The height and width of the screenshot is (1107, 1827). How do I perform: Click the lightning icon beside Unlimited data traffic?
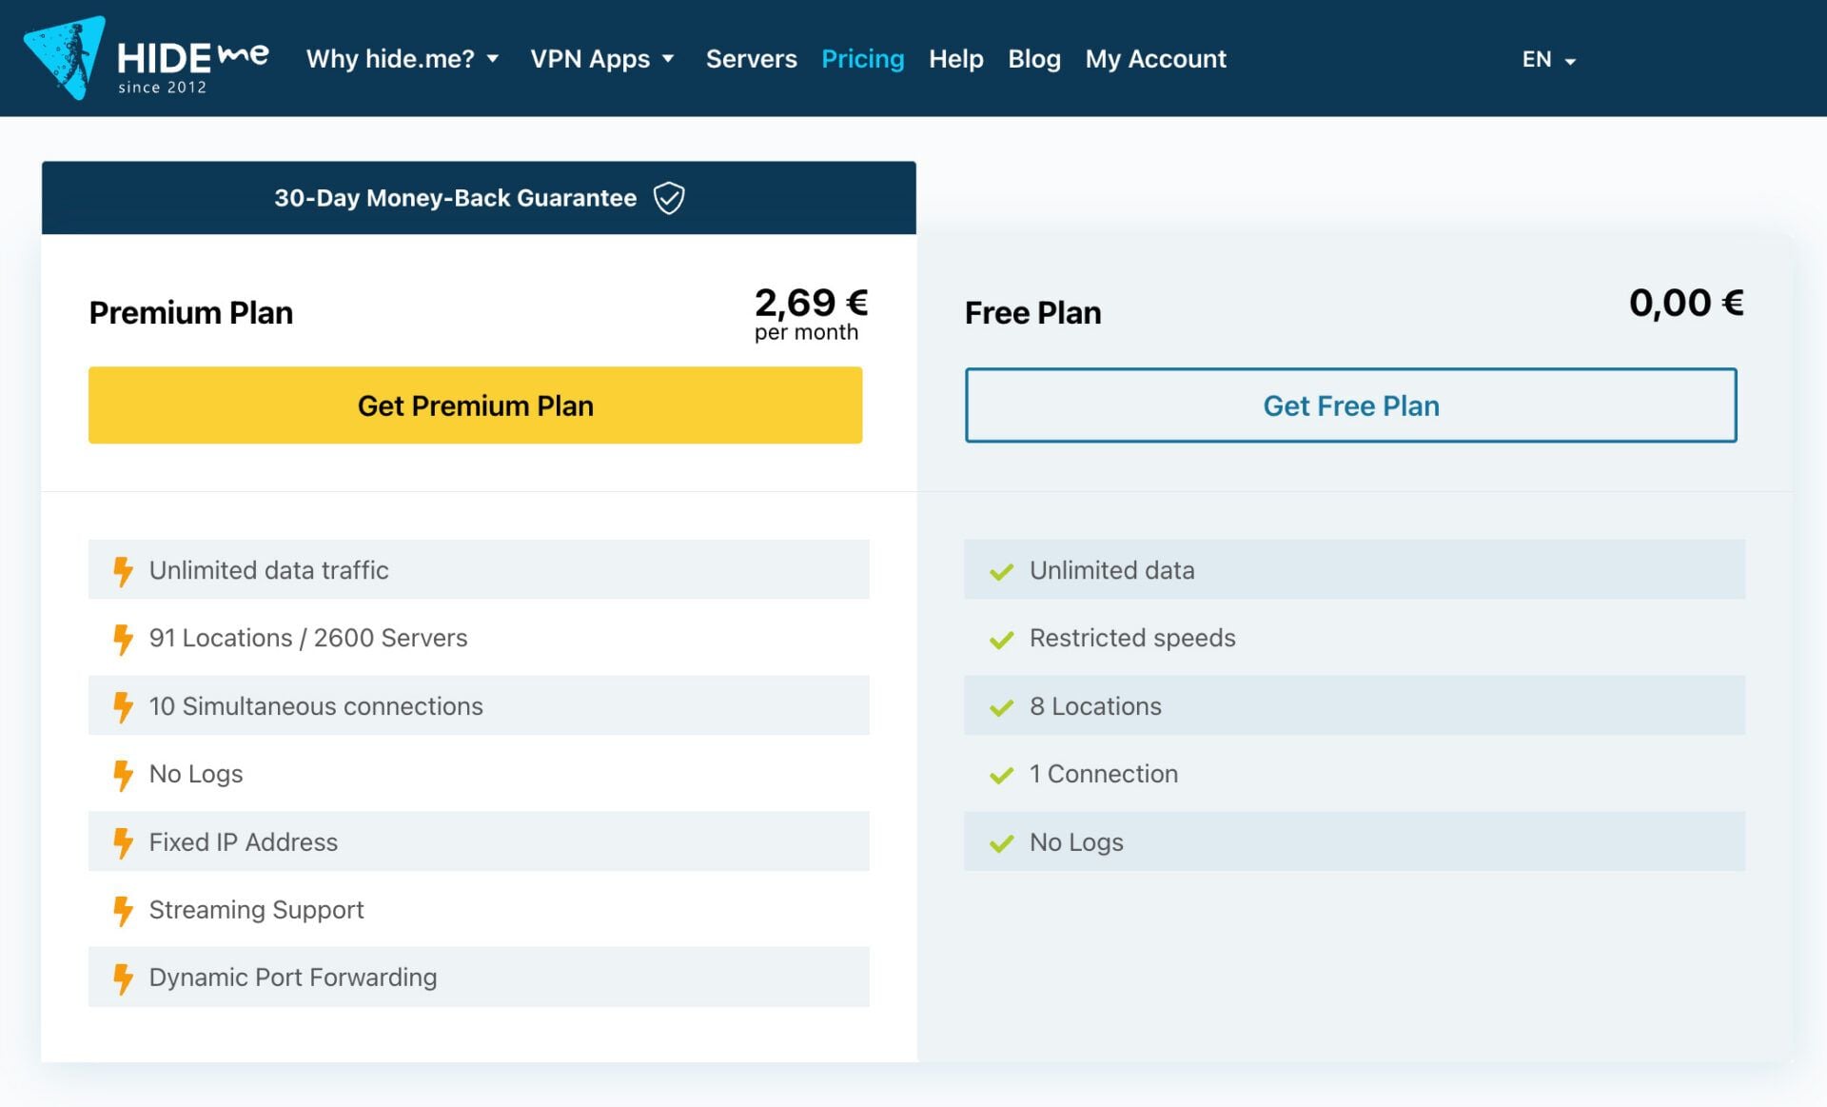[124, 570]
